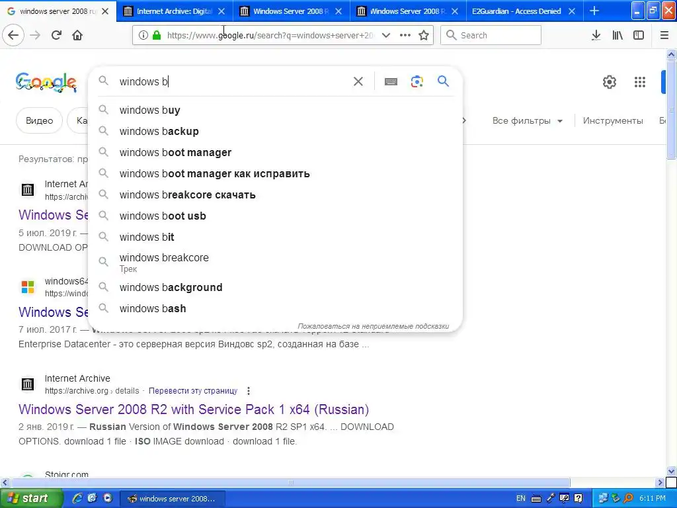Click the address bar URL field
Image resolution: width=677 pixels, height=508 pixels.
pos(270,35)
